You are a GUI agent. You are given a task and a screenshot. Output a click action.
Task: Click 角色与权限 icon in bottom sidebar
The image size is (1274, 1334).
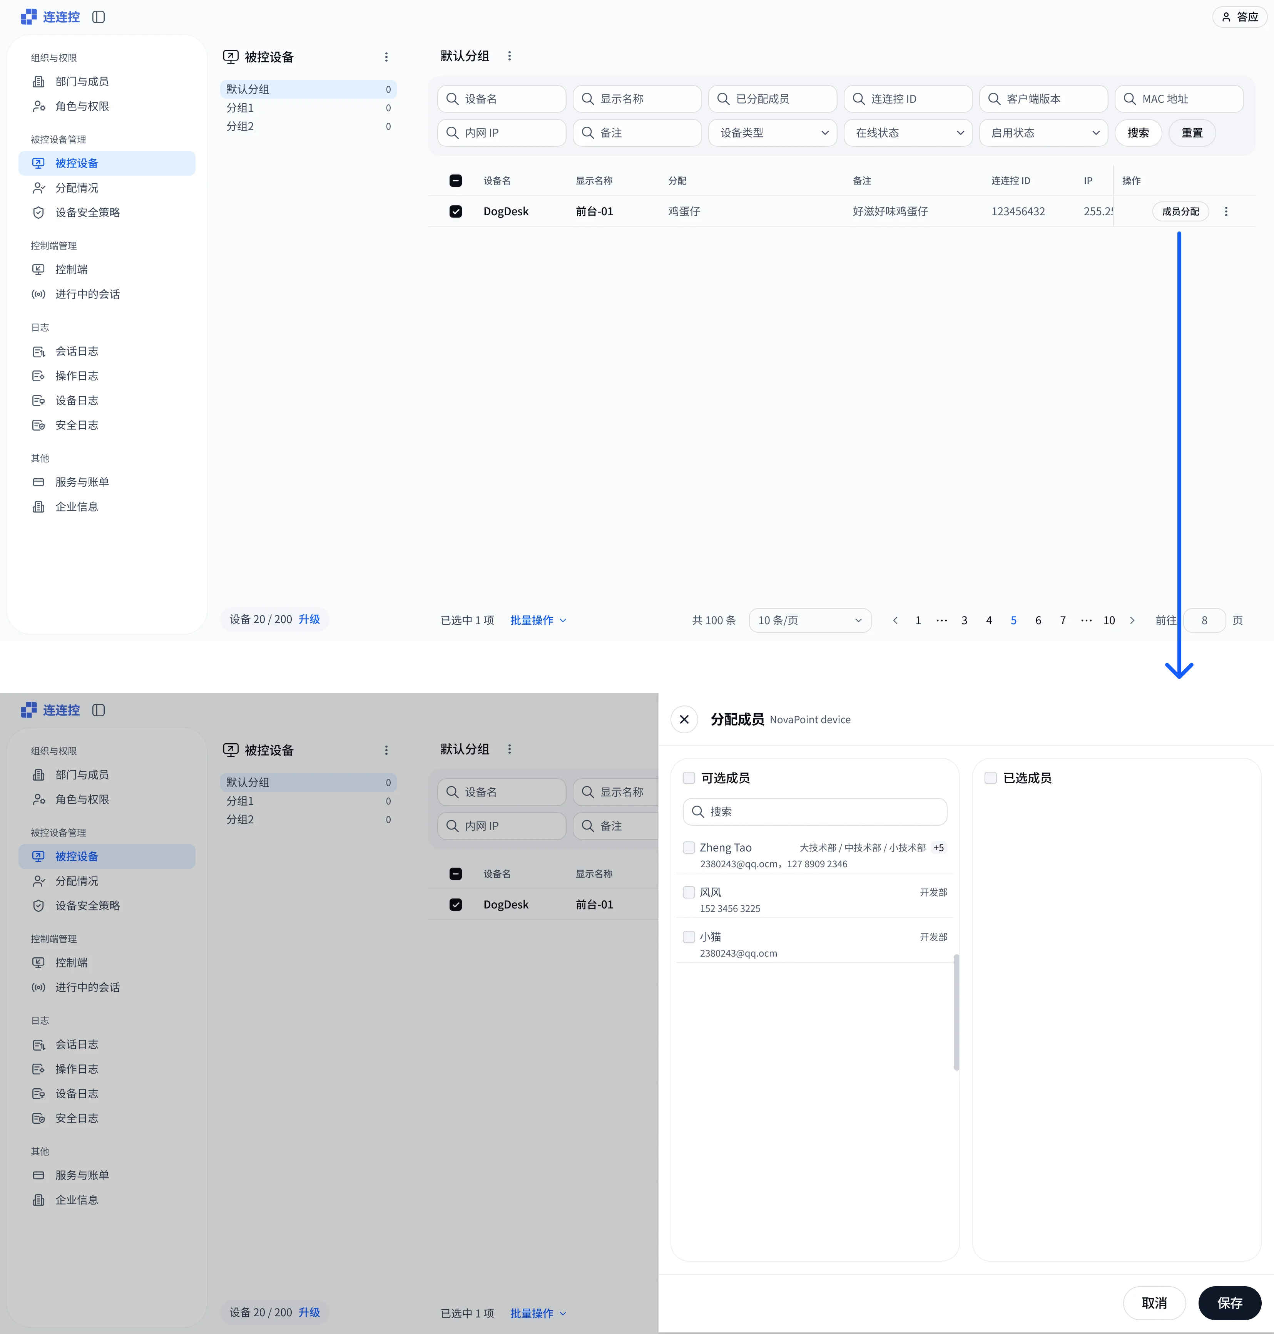pyautogui.click(x=39, y=799)
